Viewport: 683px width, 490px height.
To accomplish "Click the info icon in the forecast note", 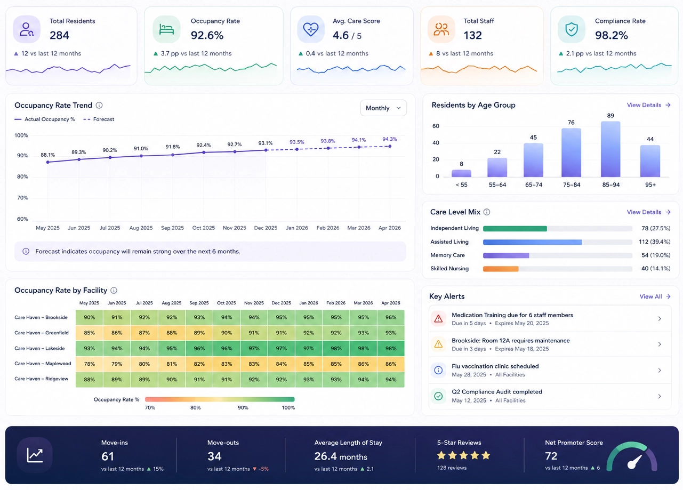I will pyautogui.click(x=26, y=251).
